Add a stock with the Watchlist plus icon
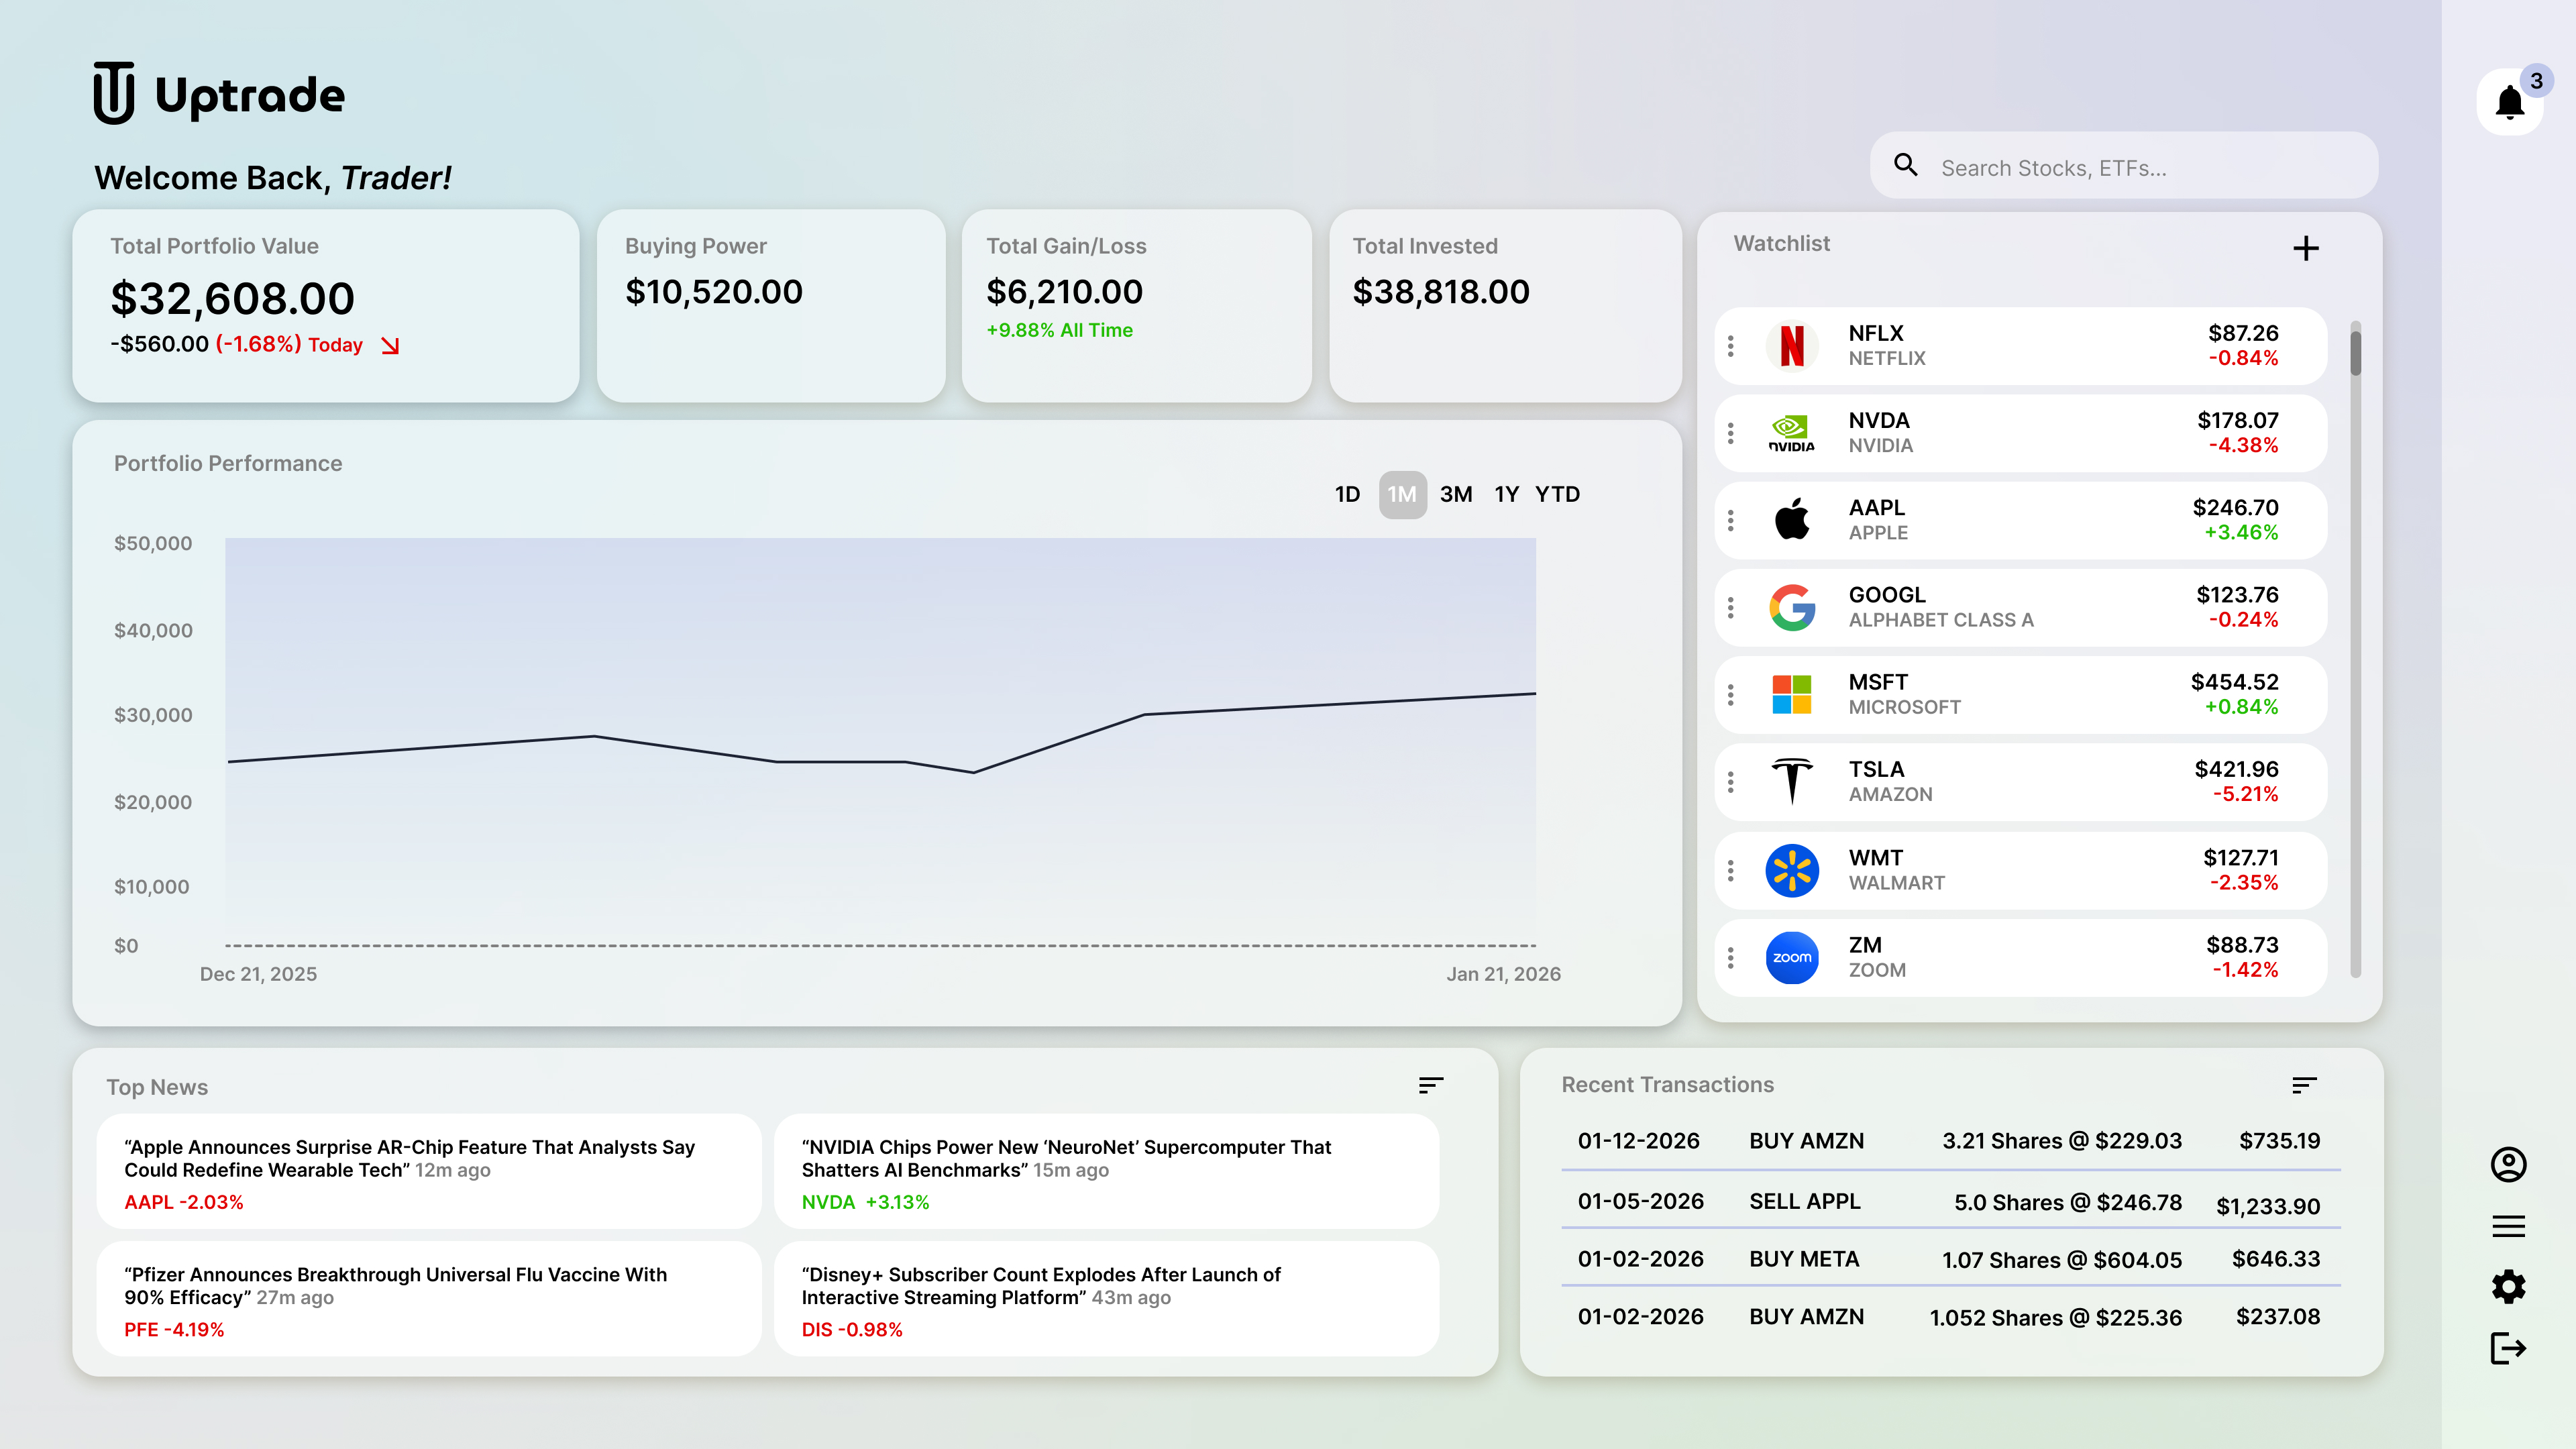Image resolution: width=2576 pixels, height=1449 pixels. (x=2305, y=248)
